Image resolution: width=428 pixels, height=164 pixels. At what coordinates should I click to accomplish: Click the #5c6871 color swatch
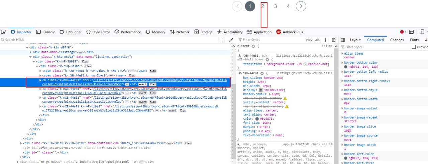point(257,119)
